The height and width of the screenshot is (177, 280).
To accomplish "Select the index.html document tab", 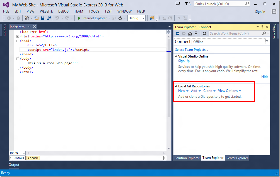I will pos(18,27).
